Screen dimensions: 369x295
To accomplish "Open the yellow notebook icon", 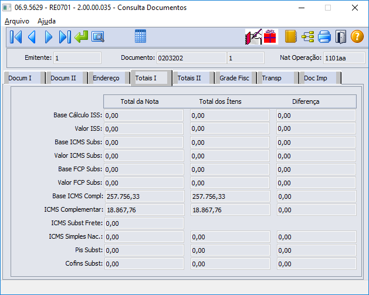I will tap(290, 36).
